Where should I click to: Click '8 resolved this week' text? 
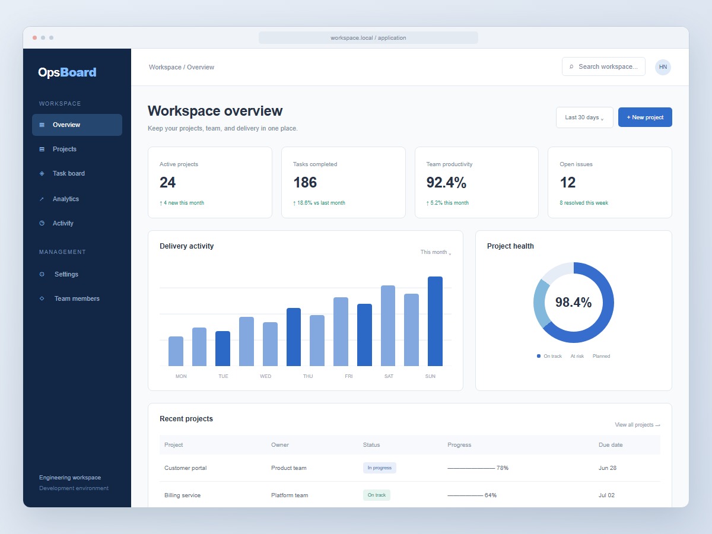click(x=584, y=203)
